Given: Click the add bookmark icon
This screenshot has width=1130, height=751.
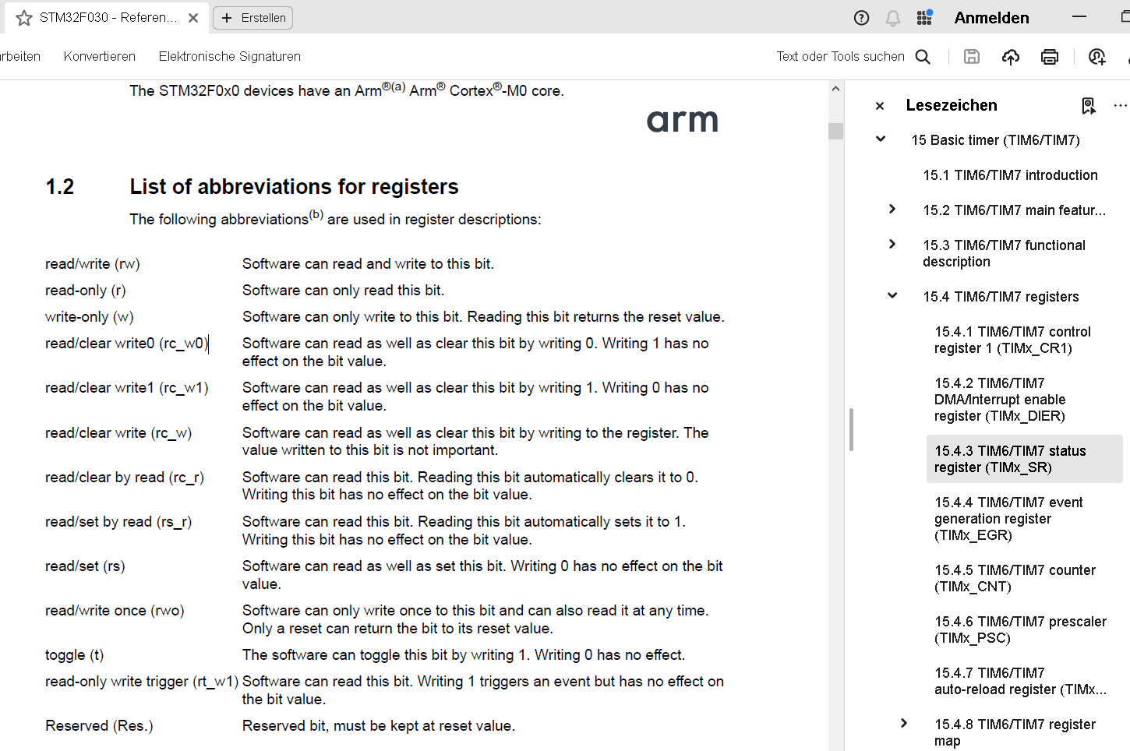Looking at the screenshot, I should pos(1089,105).
